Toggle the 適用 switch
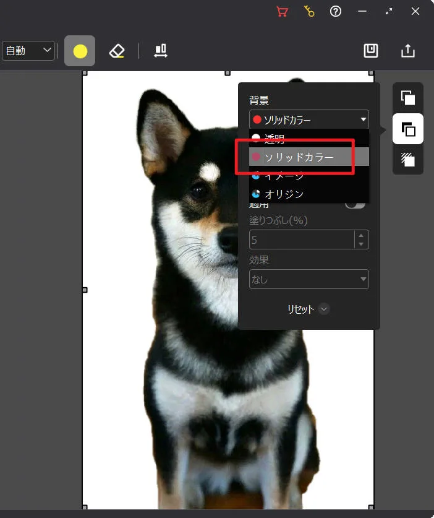 pos(355,204)
